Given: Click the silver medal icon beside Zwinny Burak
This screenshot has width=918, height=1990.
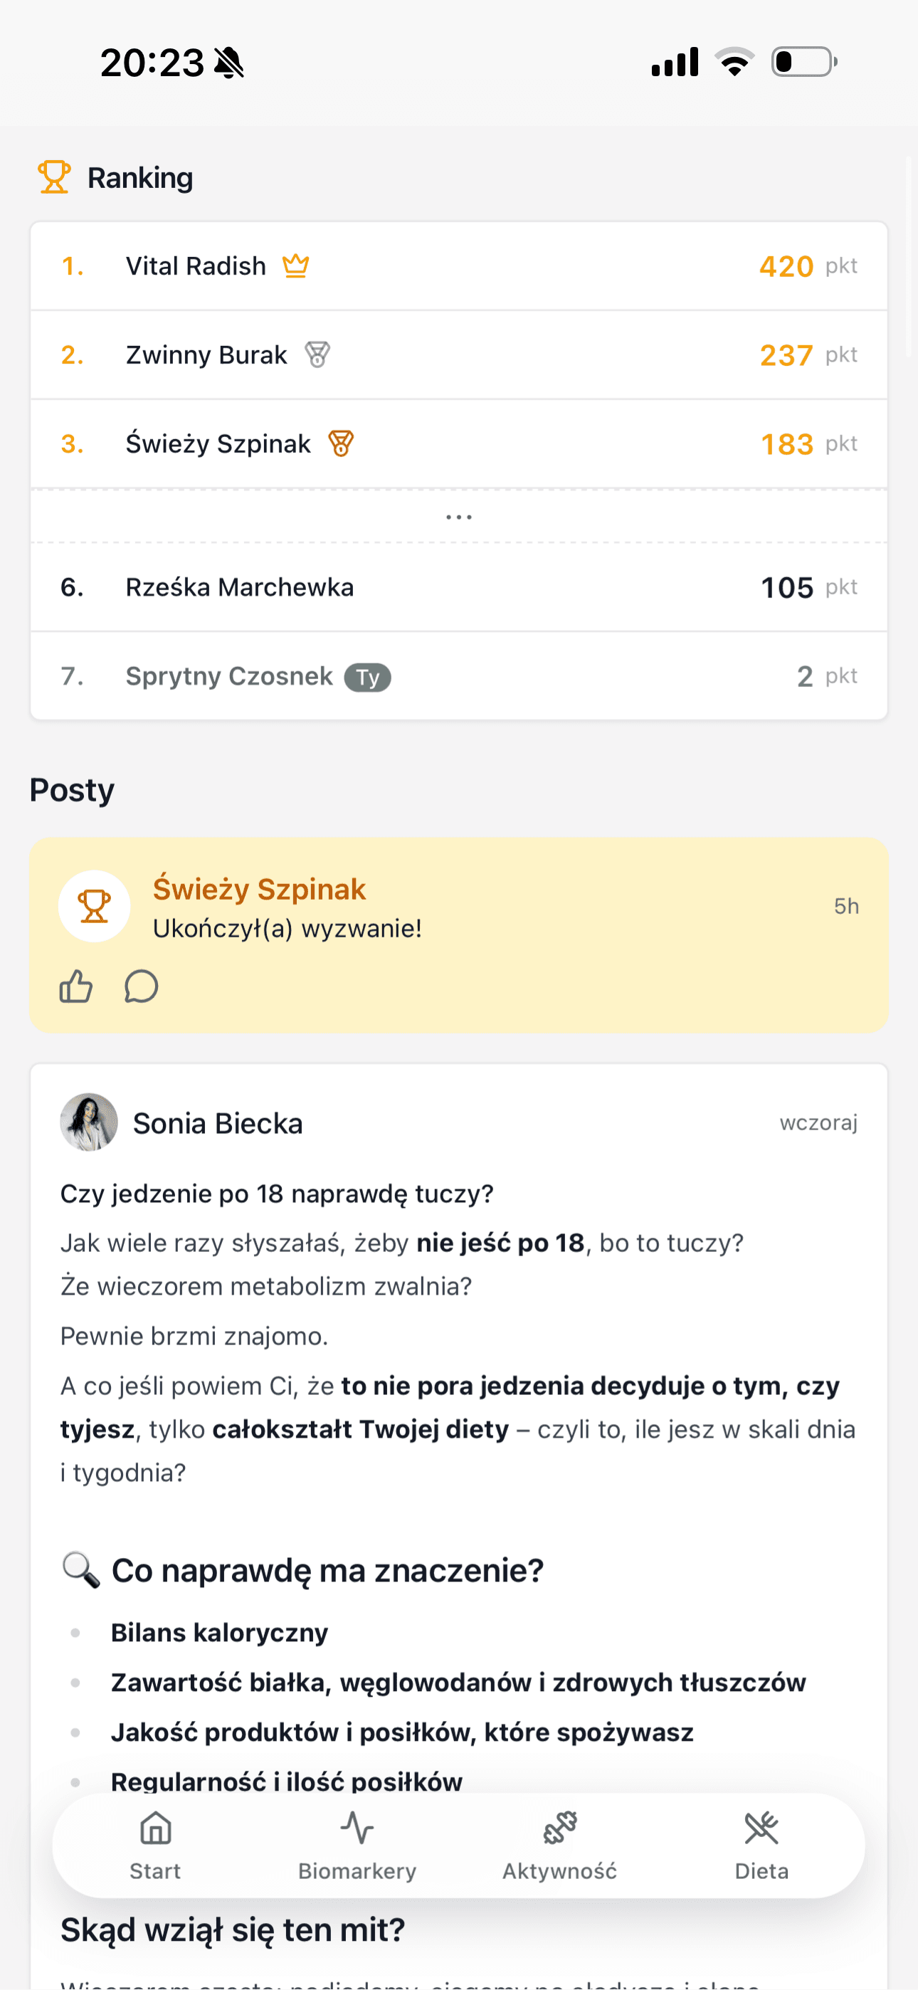Looking at the screenshot, I should 316,354.
